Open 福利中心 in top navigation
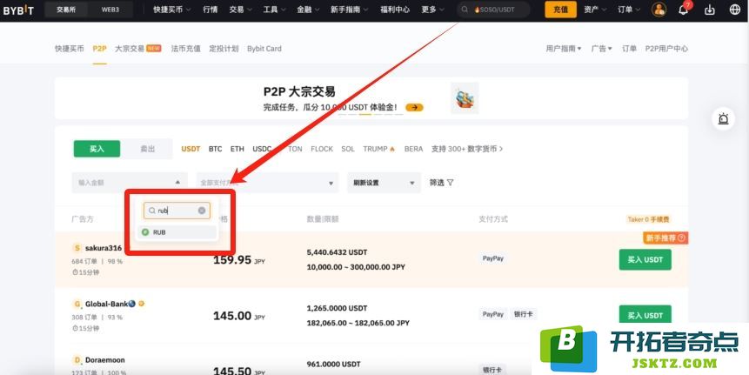This screenshot has width=749, height=375. click(x=395, y=10)
